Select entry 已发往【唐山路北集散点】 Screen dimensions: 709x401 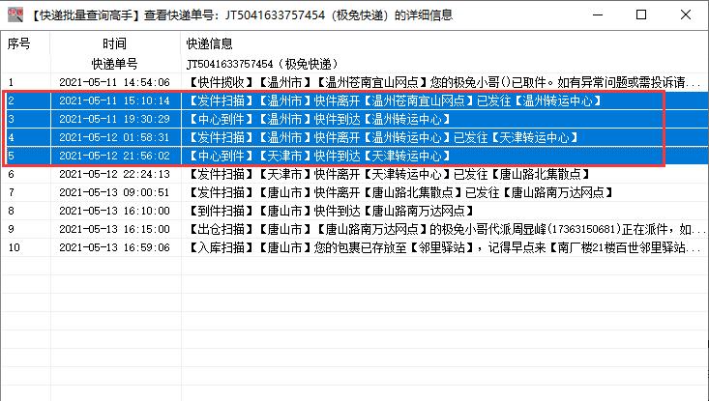[x=389, y=174]
